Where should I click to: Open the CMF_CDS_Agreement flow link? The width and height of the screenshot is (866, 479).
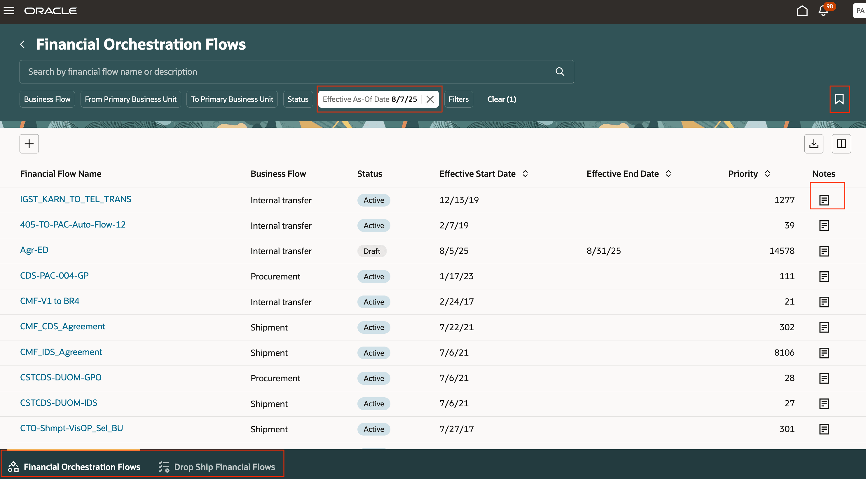pyautogui.click(x=62, y=326)
